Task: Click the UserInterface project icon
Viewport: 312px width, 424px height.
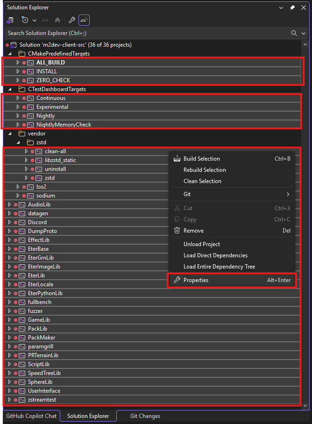Action: [22, 391]
